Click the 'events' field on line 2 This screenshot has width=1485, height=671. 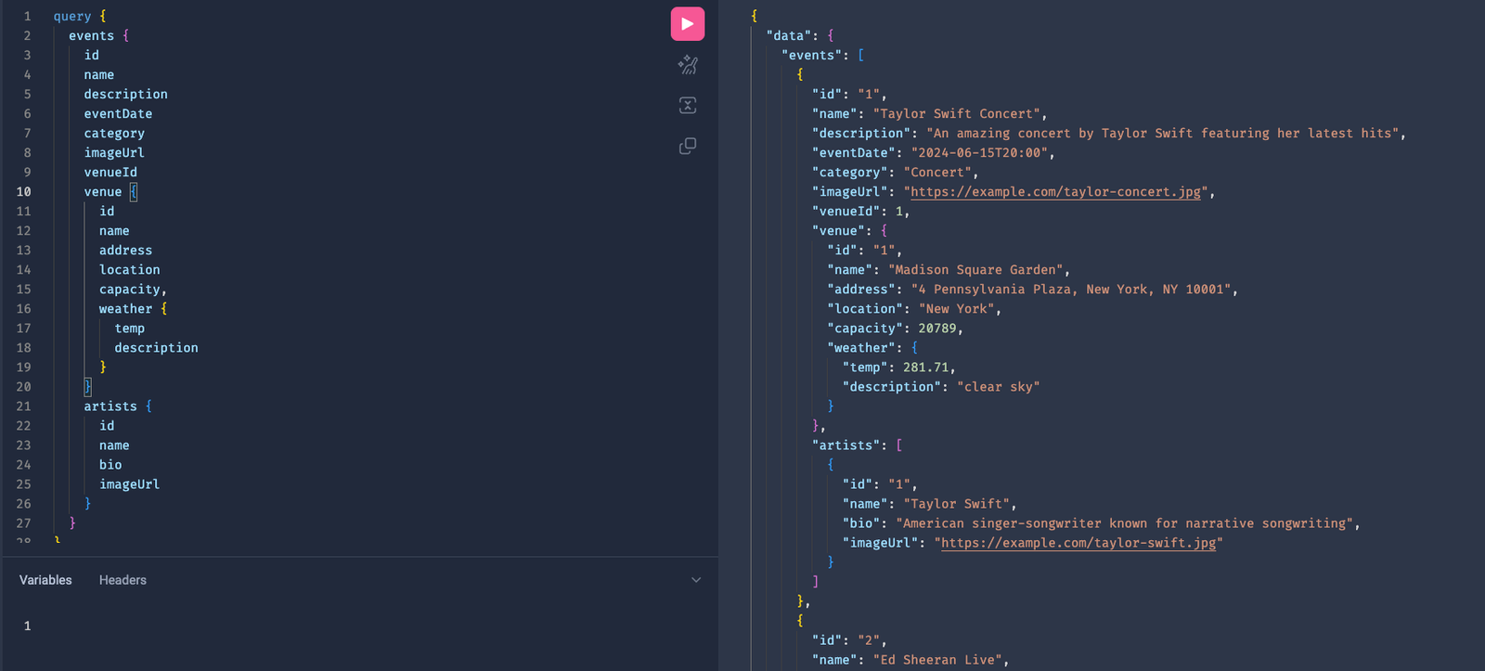pyautogui.click(x=91, y=36)
